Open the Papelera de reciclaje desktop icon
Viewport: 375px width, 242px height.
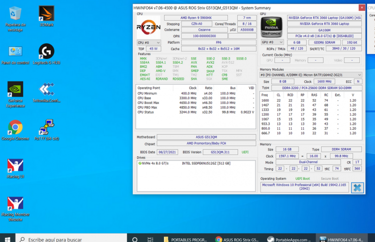pyautogui.click(x=15, y=19)
